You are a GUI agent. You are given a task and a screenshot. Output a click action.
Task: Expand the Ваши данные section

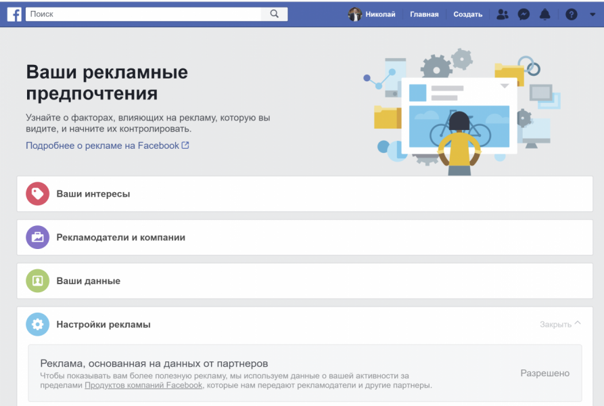pyautogui.click(x=304, y=281)
